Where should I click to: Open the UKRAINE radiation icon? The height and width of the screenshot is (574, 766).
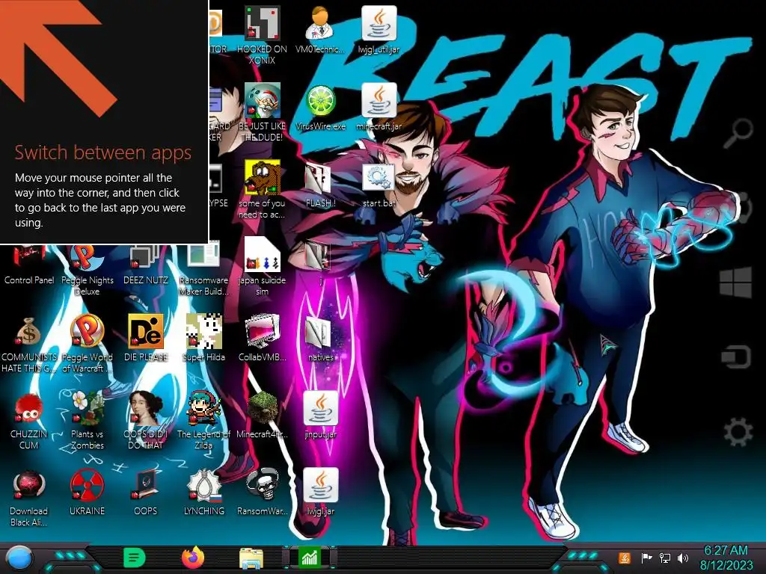87,486
